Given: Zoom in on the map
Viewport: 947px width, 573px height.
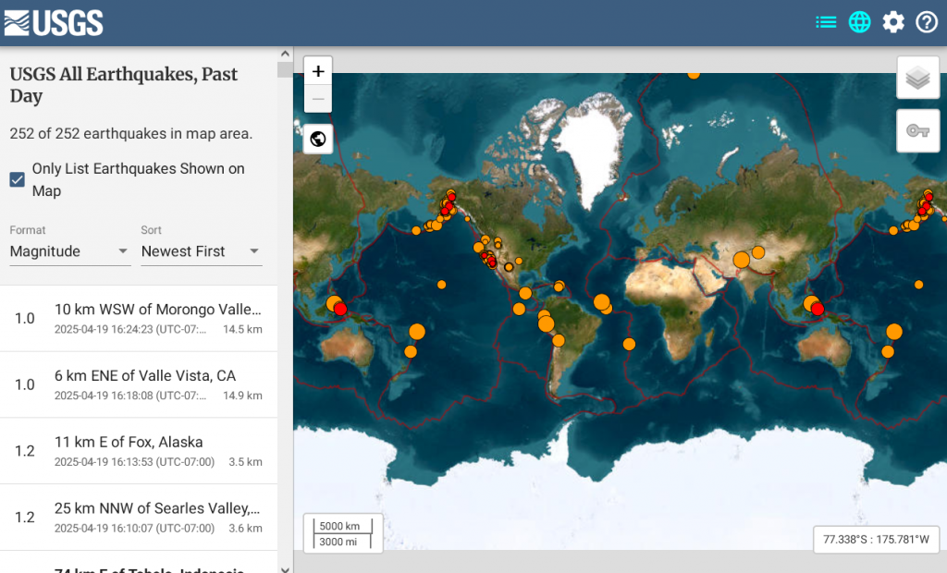Looking at the screenshot, I should click(x=318, y=71).
